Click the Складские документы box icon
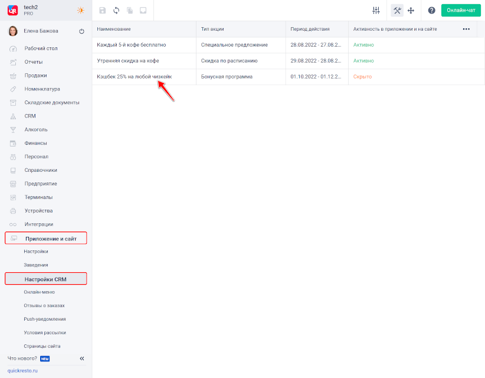Viewport: 485px width, 378px height. coord(13,103)
